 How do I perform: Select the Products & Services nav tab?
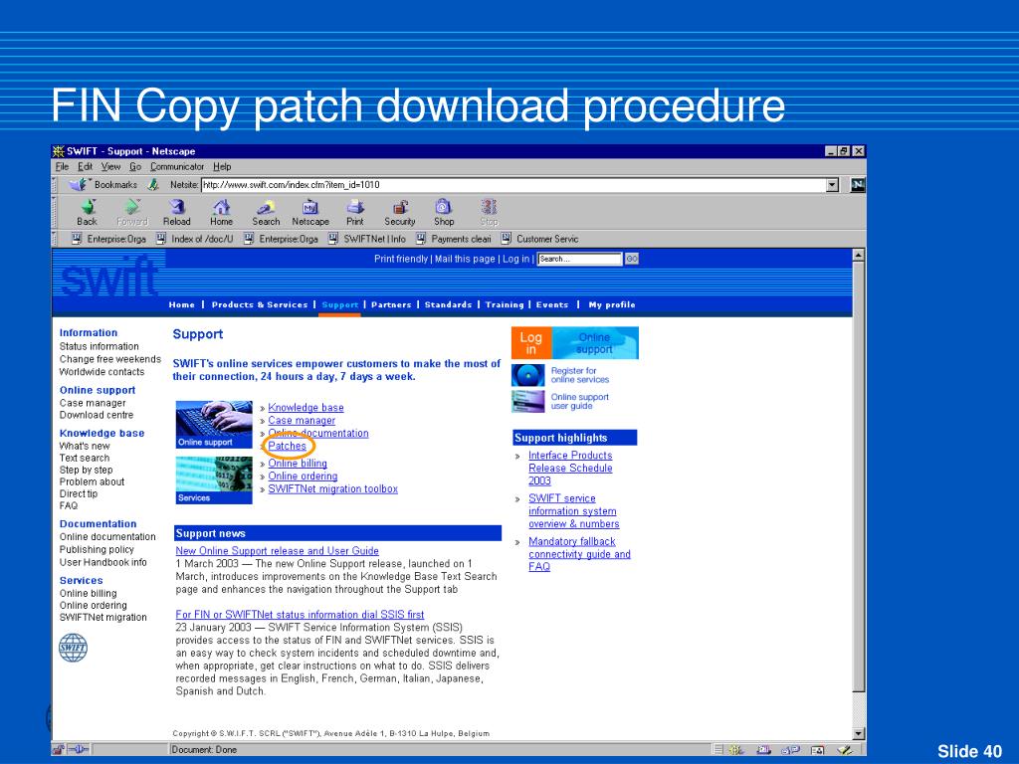260,304
